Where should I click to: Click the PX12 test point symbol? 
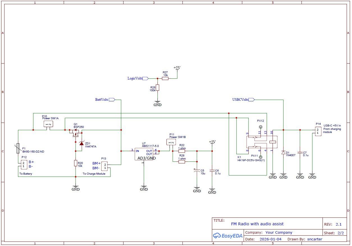(260, 127)
